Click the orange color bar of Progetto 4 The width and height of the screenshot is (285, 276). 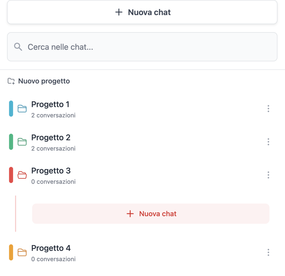[x=11, y=252]
